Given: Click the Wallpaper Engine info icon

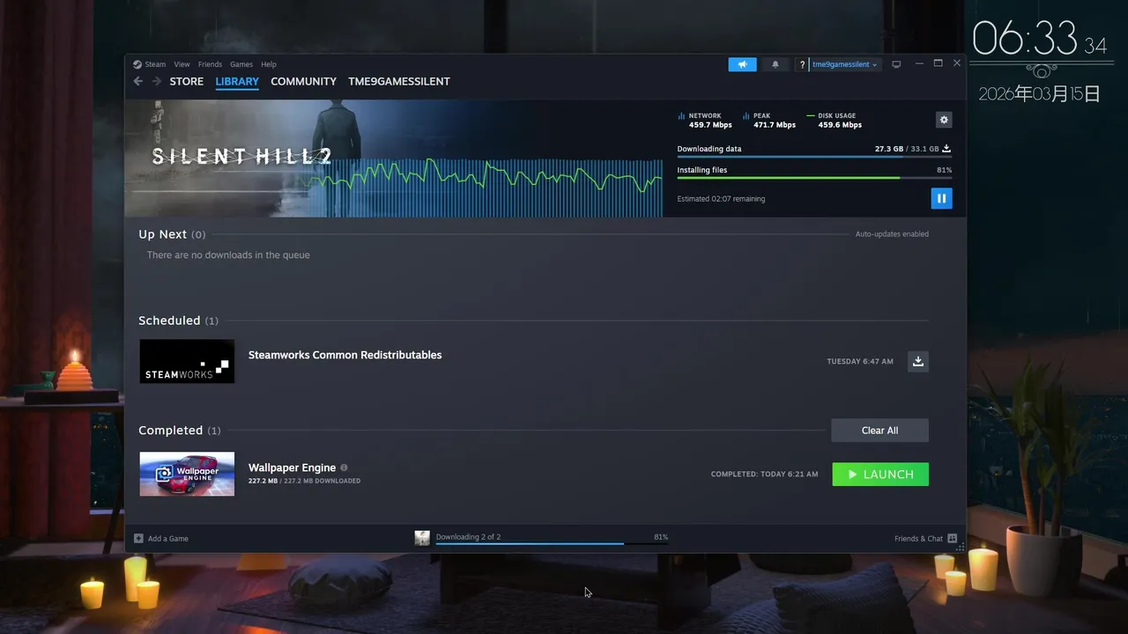Looking at the screenshot, I should pos(344,468).
